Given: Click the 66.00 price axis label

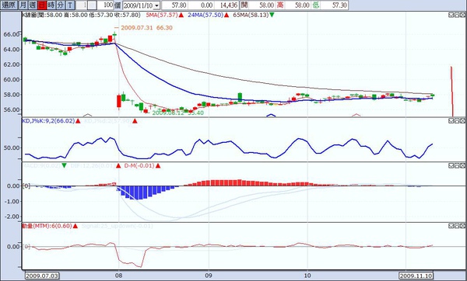Looking at the screenshot, I should click(x=12, y=34).
